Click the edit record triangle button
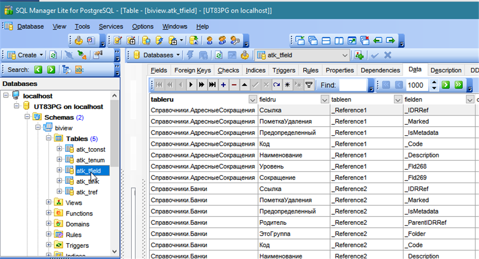 coord(244,85)
